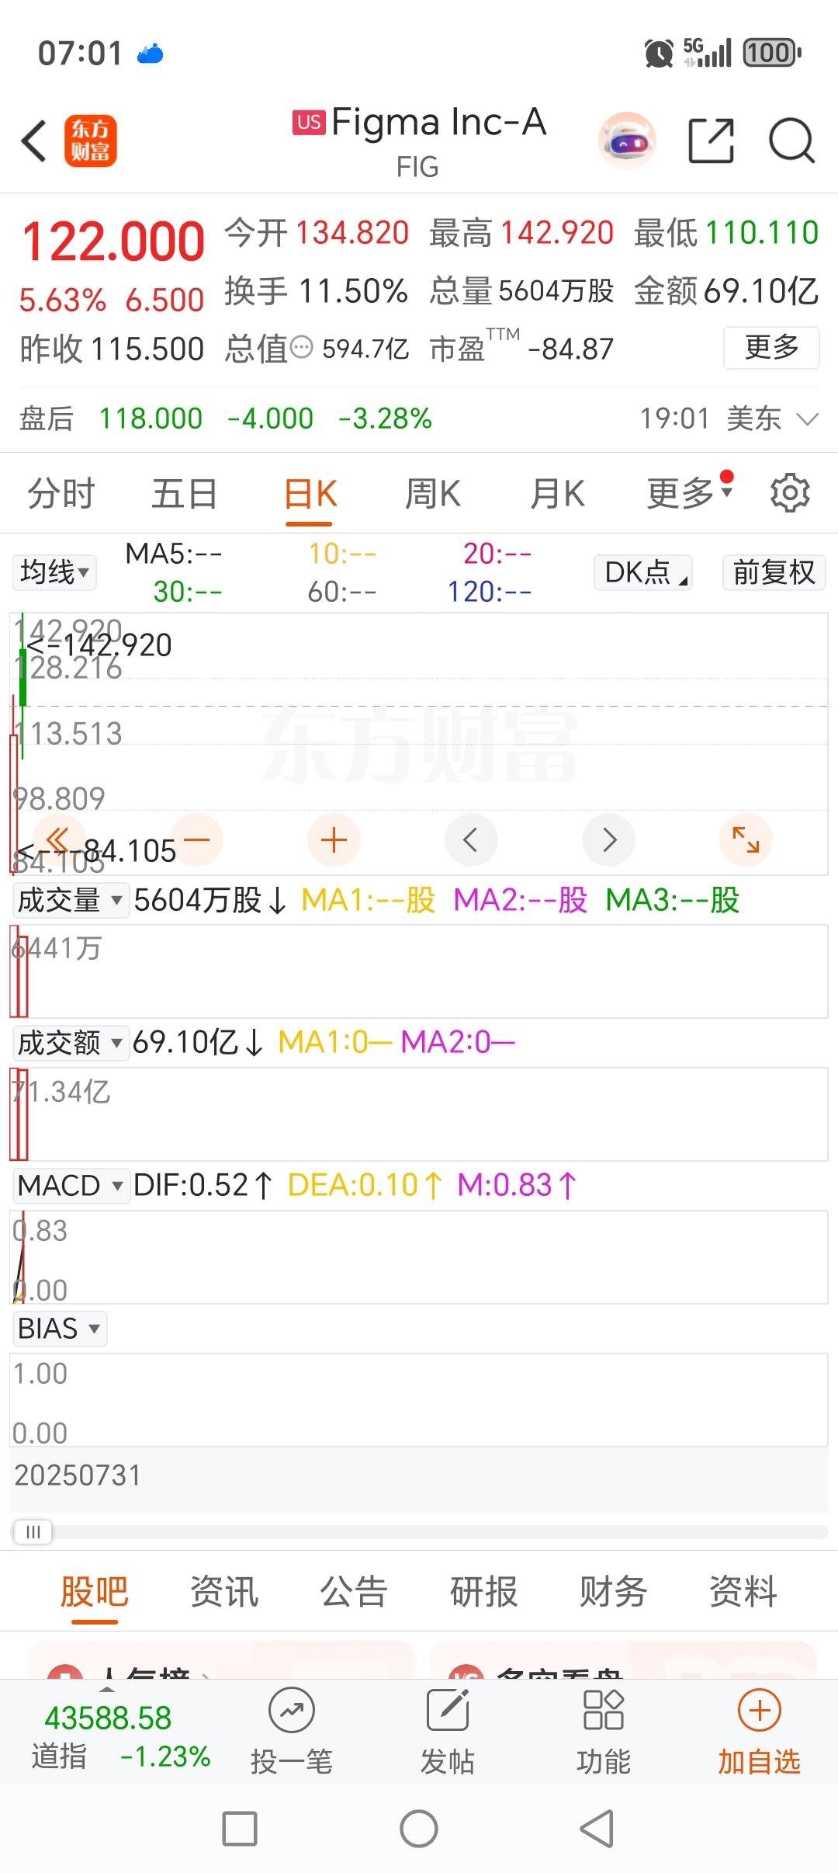
Task: Tap the 最低 110.110 value
Action: pyautogui.click(x=762, y=232)
